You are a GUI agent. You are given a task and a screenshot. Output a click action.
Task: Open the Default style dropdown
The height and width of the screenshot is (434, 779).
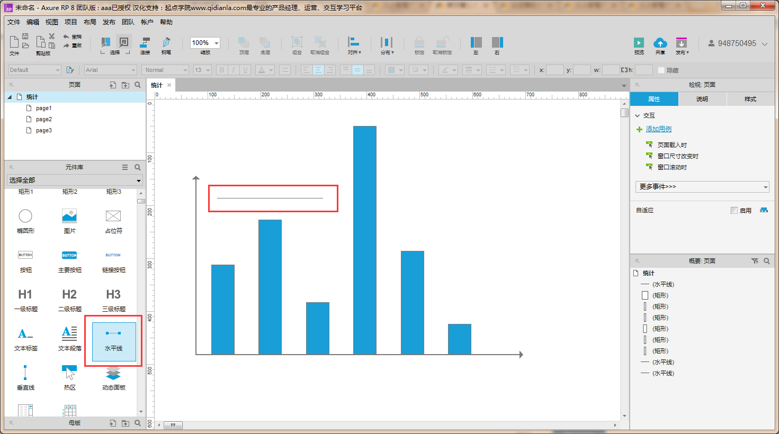tap(35, 70)
